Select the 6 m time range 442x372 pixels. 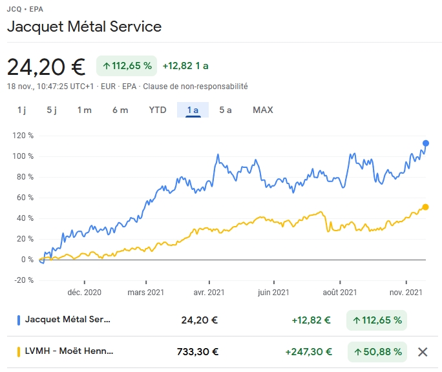point(120,110)
